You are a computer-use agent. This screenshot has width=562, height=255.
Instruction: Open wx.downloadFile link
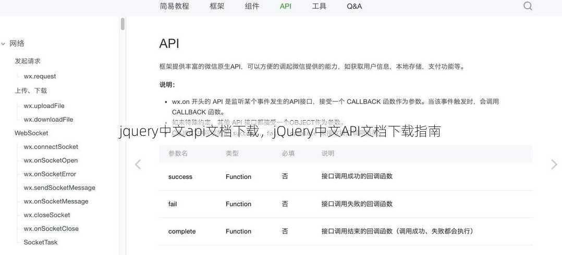(48, 120)
